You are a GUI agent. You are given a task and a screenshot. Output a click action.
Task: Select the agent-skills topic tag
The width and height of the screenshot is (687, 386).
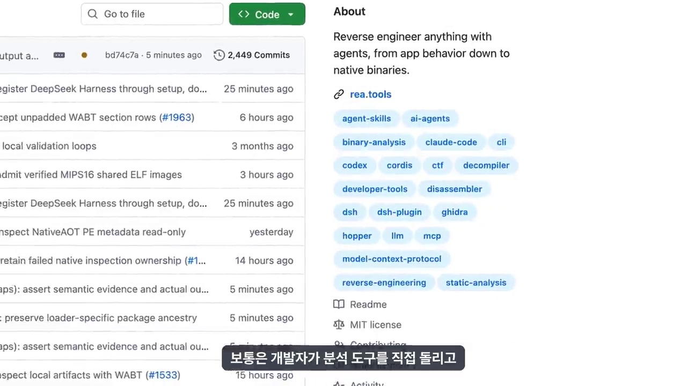click(x=367, y=118)
